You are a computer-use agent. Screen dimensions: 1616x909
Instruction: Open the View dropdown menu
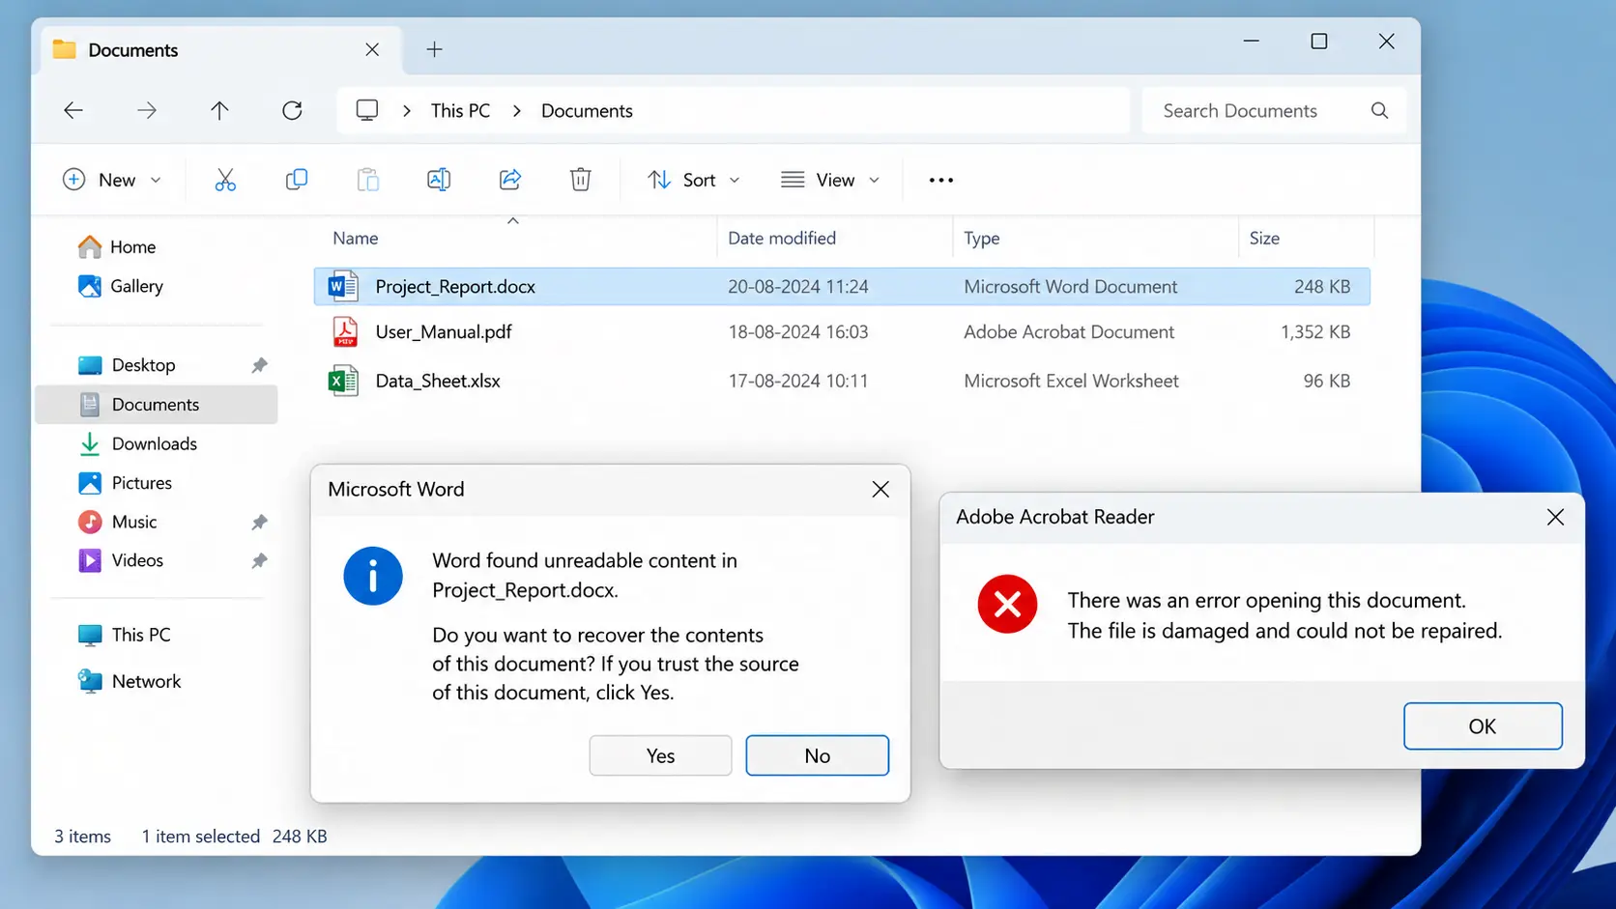click(x=831, y=180)
